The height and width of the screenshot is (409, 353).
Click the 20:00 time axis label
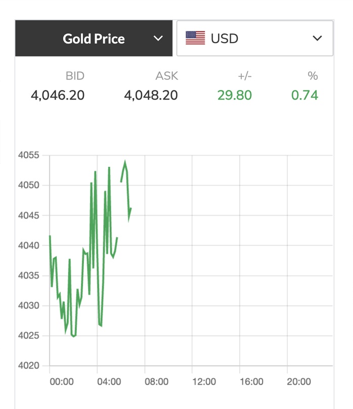click(x=299, y=382)
